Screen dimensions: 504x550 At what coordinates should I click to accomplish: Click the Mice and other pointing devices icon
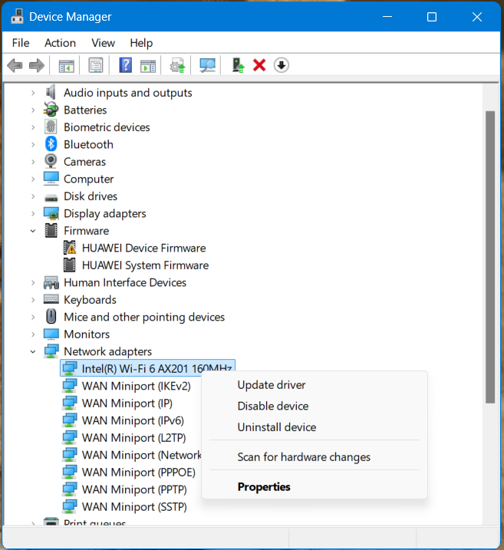[51, 316]
